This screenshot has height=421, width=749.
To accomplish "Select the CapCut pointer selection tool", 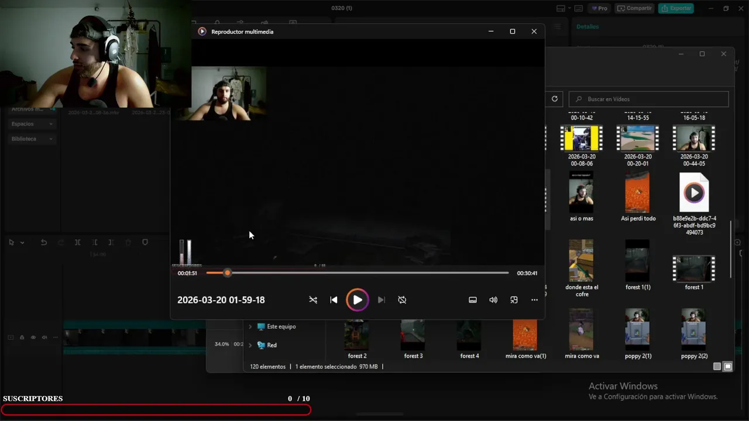I will 11,242.
